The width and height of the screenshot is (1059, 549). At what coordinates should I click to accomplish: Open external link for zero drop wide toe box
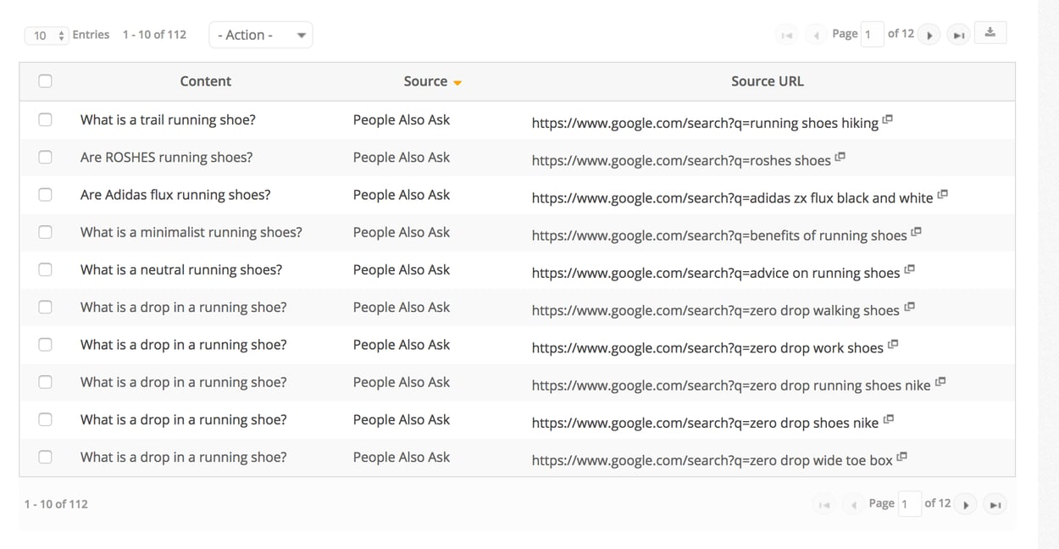click(x=902, y=457)
